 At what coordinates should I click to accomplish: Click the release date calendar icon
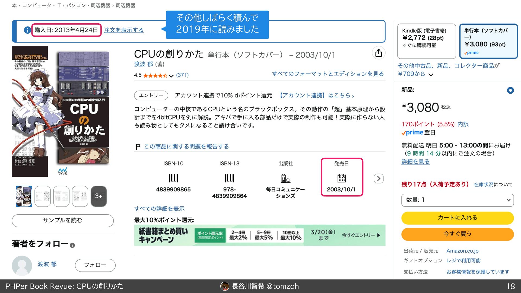click(x=341, y=178)
